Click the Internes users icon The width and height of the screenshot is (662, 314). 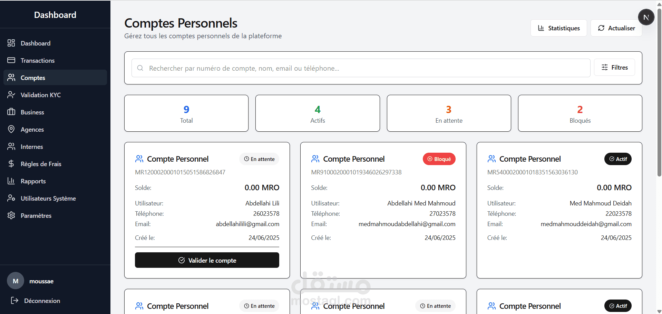click(x=11, y=146)
